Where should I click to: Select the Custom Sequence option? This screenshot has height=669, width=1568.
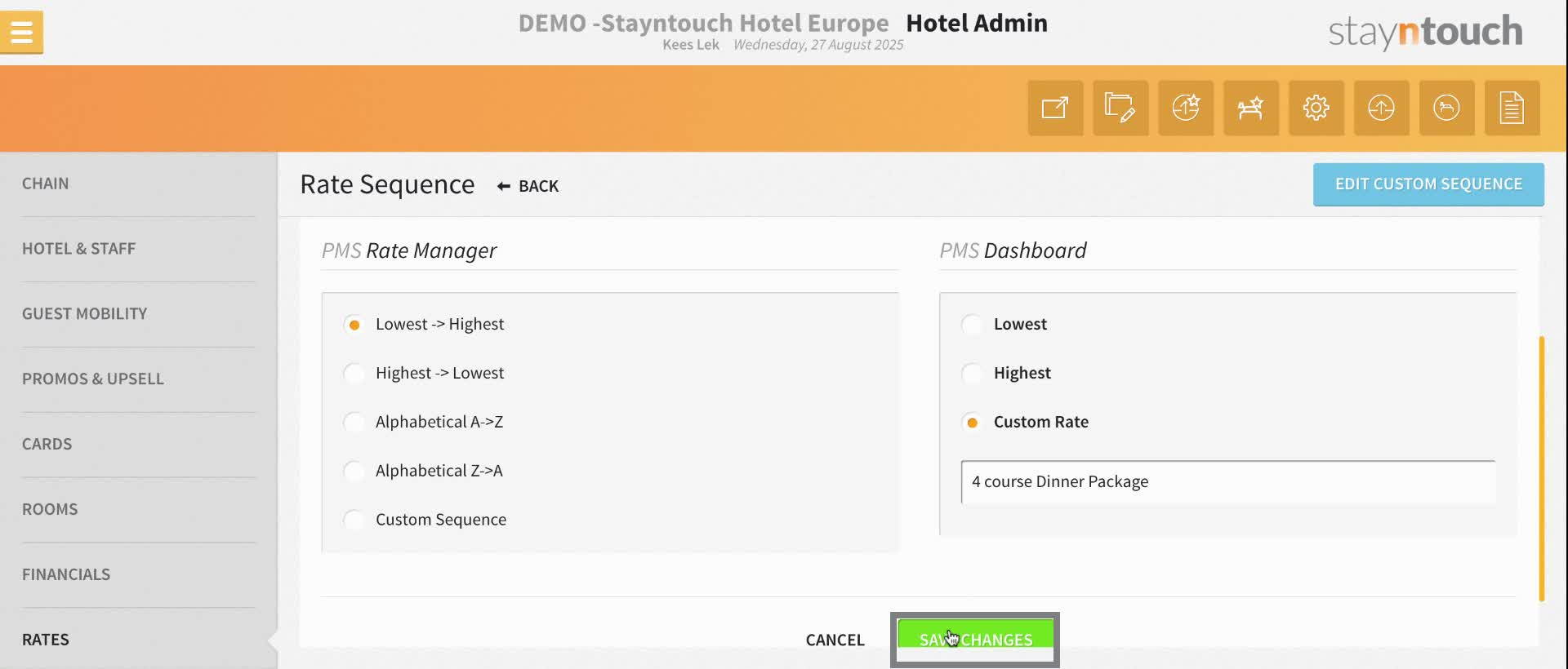click(354, 521)
